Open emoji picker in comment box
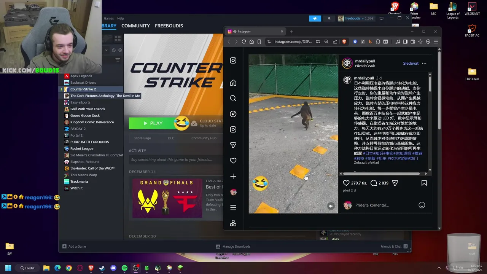The width and height of the screenshot is (487, 274). tap(422, 205)
